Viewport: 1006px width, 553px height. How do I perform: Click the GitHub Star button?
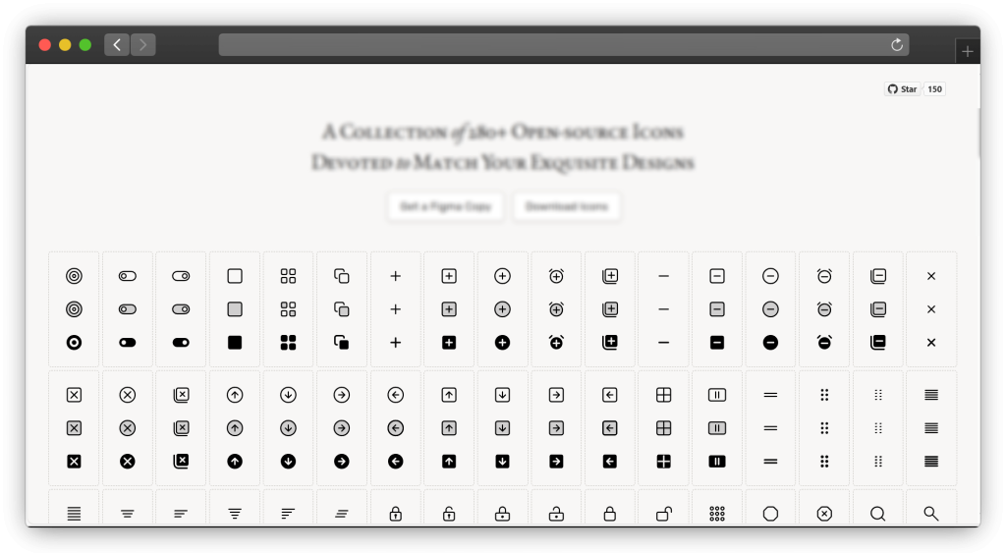point(902,89)
